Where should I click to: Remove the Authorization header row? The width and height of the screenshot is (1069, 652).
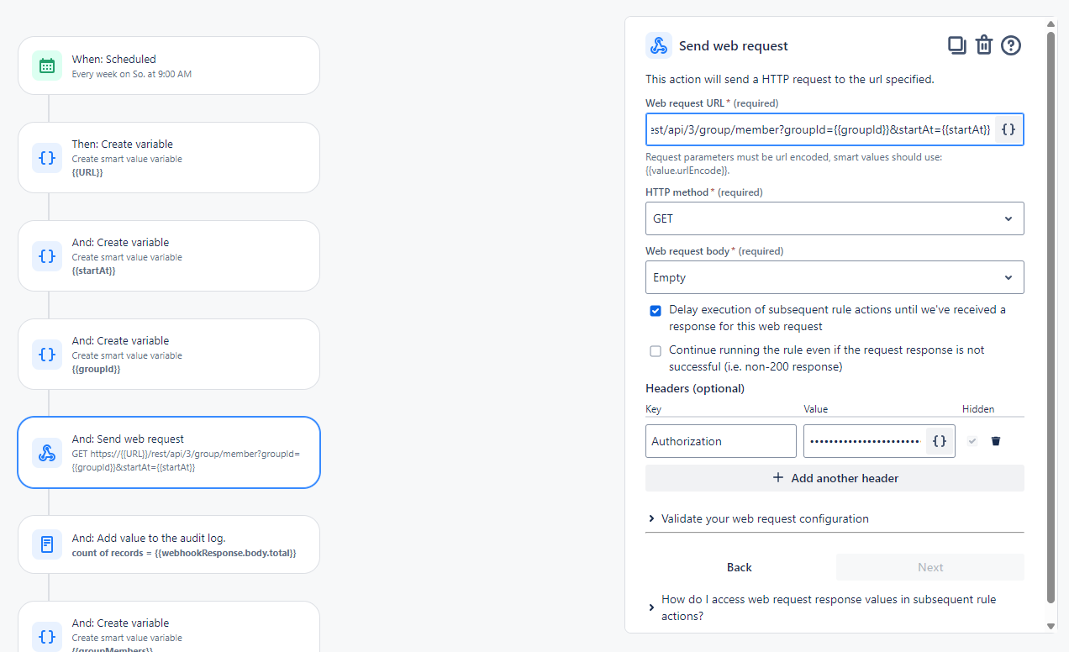[996, 441]
